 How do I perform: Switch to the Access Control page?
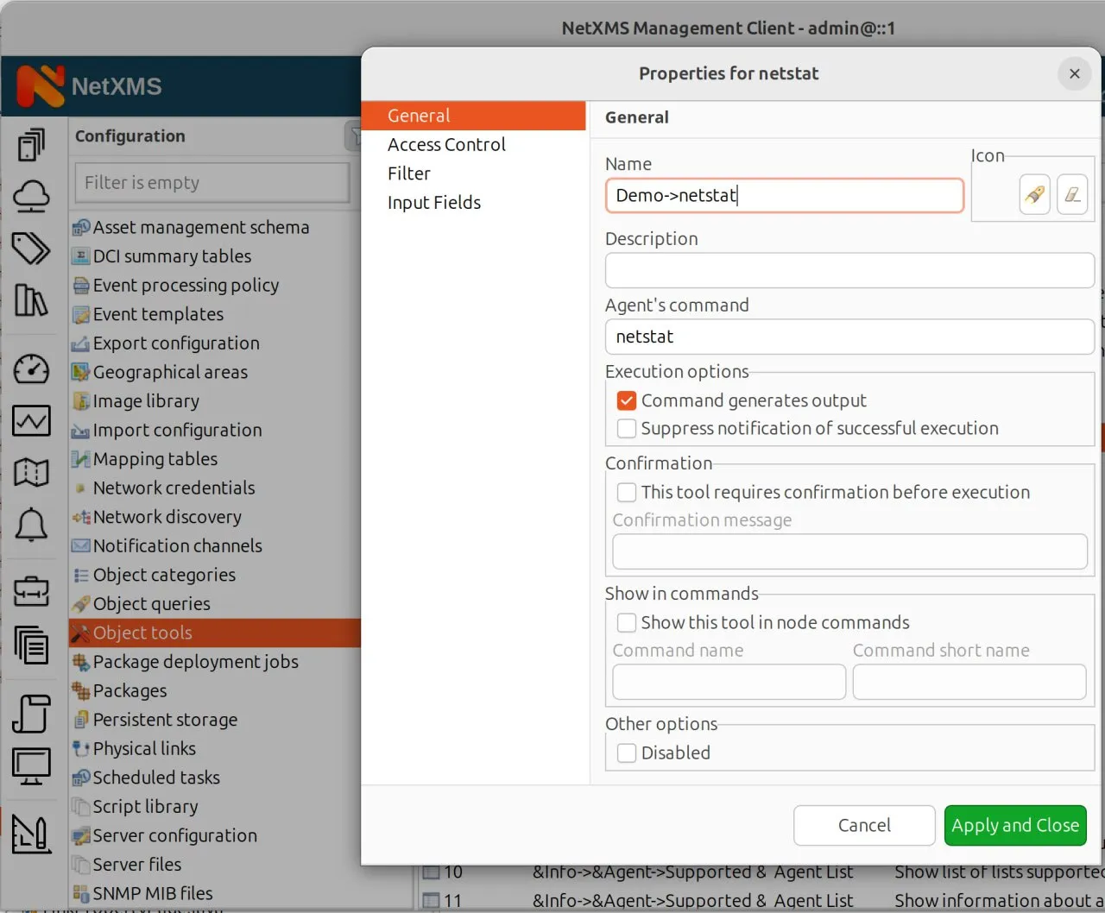click(446, 144)
